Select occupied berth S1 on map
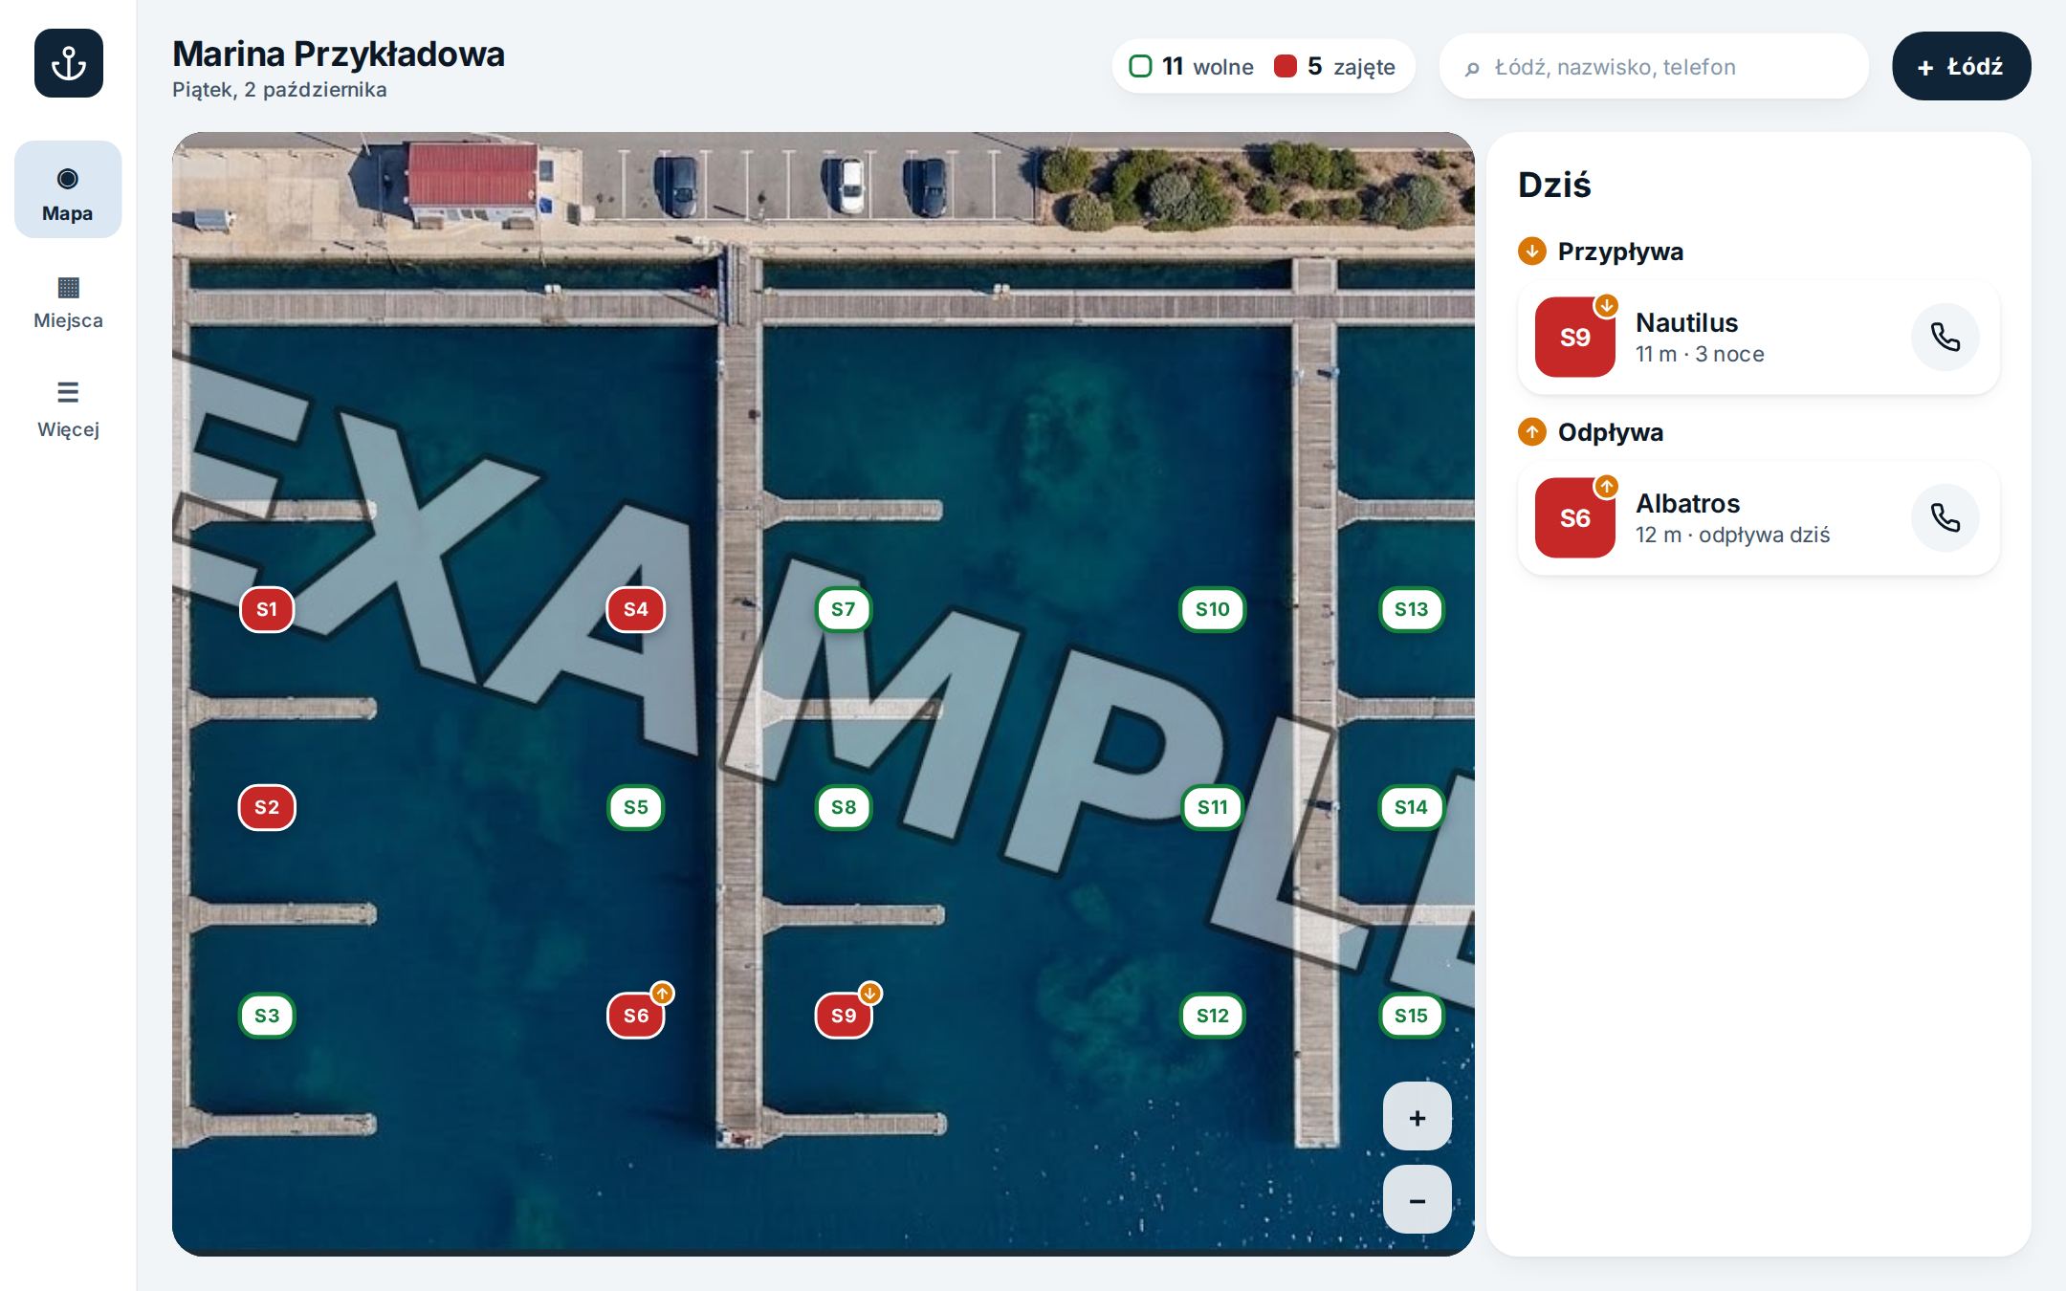The image size is (2066, 1291). (267, 610)
